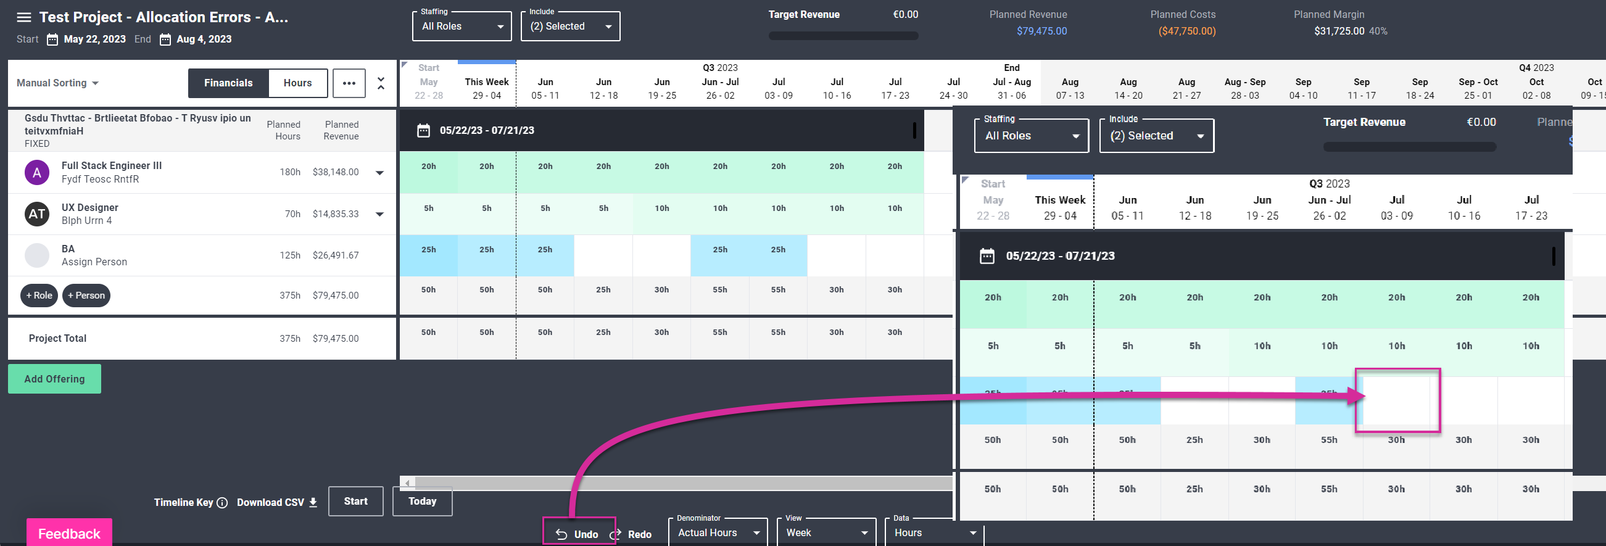Click the purple A avatar for Full Stack Engineer
The width and height of the screenshot is (1606, 546).
[x=37, y=173]
